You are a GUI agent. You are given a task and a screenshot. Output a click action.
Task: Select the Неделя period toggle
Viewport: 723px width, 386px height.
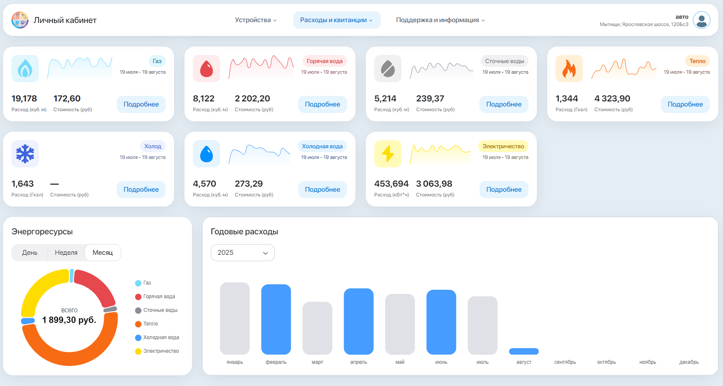coord(66,252)
